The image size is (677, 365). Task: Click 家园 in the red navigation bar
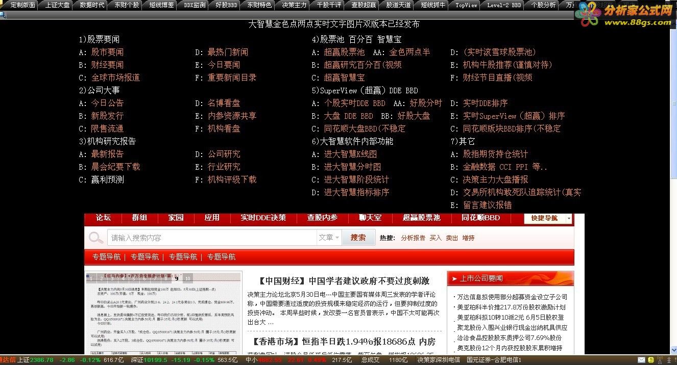[176, 218]
